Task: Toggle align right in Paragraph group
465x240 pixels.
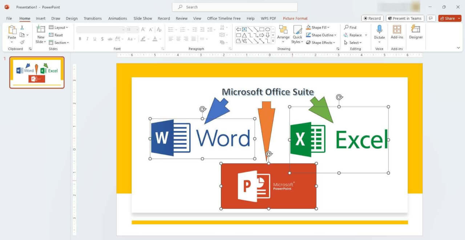Action: [186, 39]
